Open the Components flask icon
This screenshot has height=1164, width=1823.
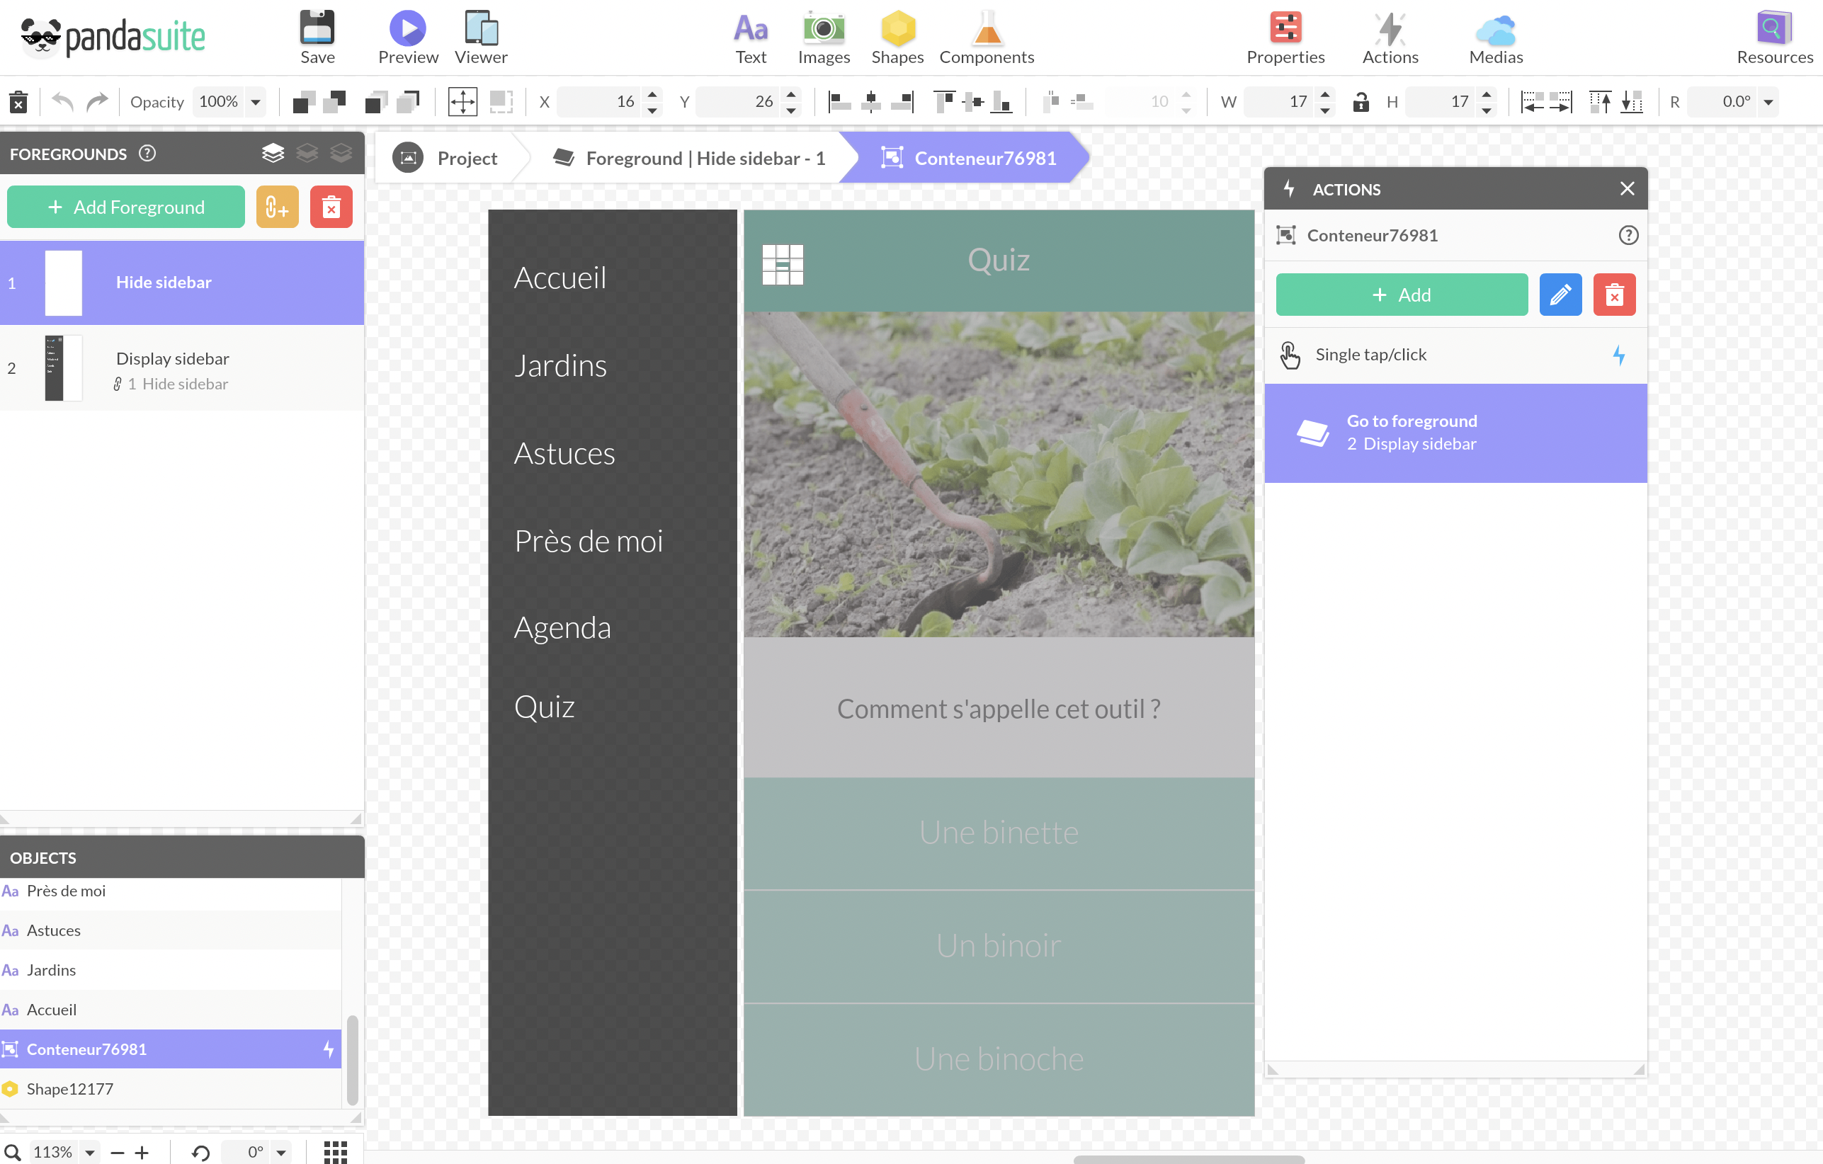point(987,29)
